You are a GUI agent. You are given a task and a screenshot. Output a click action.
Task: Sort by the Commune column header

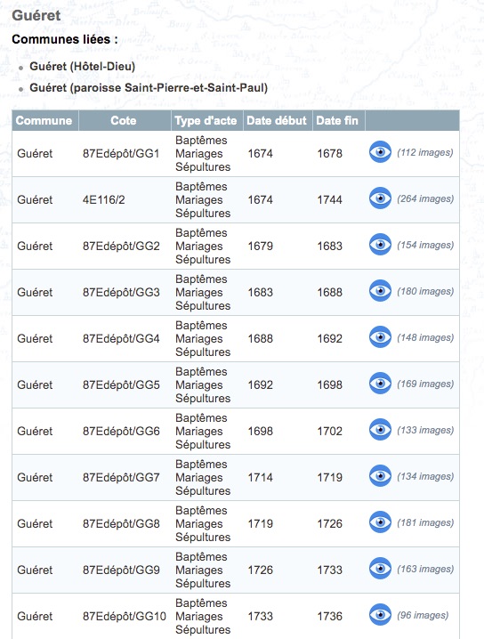[45, 121]
